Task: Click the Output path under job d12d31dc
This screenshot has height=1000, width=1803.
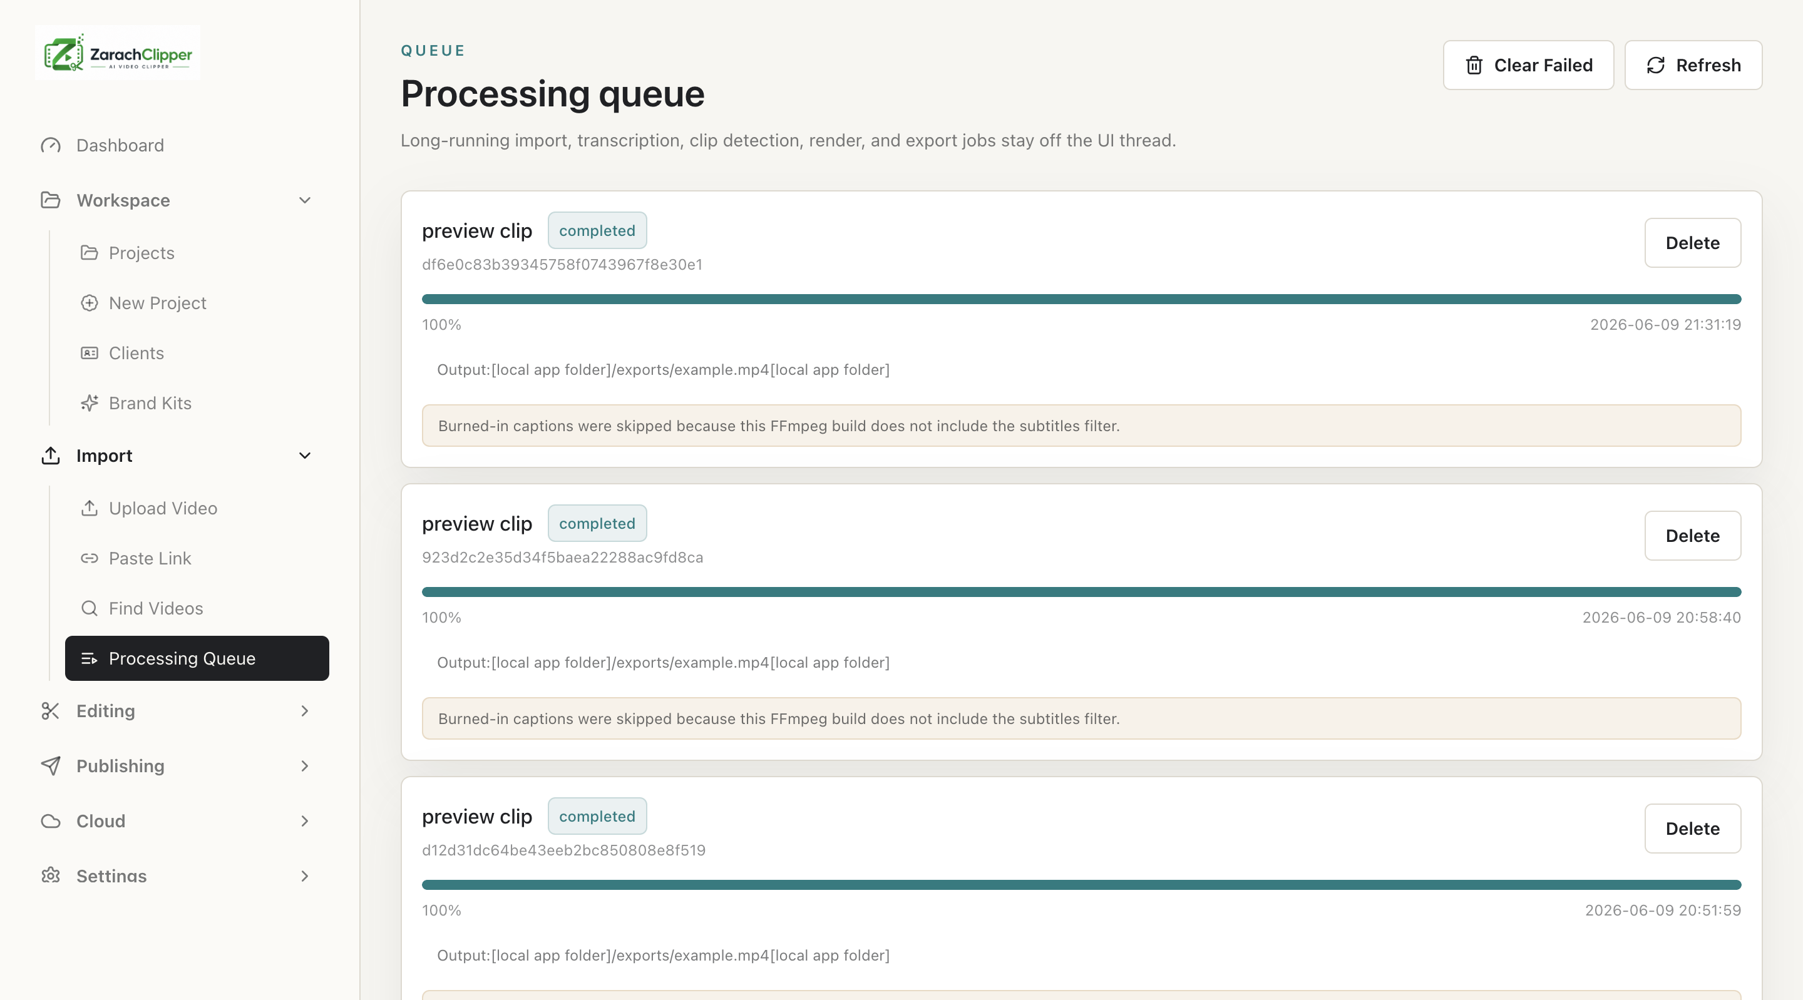Action: coord(663,955)
